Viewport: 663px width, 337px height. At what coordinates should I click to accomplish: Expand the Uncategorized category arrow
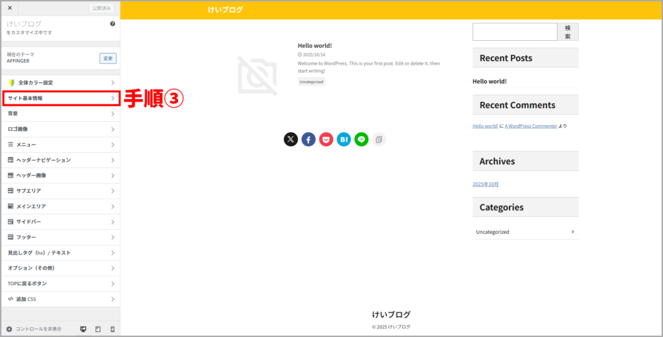pyautogui.click(x=572, y=231)
